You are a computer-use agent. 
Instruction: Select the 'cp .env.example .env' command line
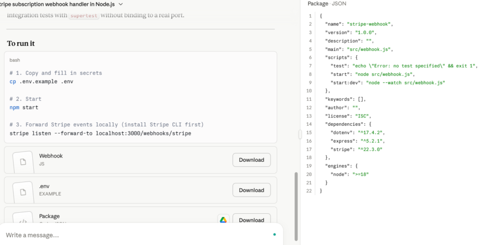pos(42,82)
